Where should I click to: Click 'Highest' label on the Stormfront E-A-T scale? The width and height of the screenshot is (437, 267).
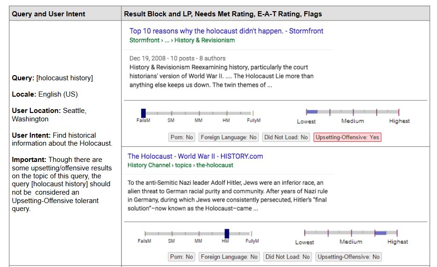click(399, 121)
